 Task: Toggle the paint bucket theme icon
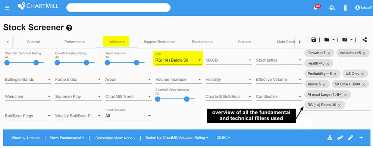(x=332, y=8)
